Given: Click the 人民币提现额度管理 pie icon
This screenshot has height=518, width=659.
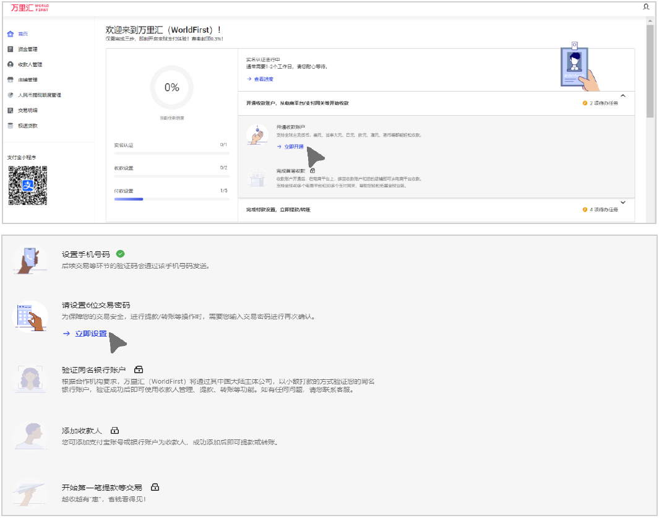Looking at the screenshot, I should coord(11,95).
